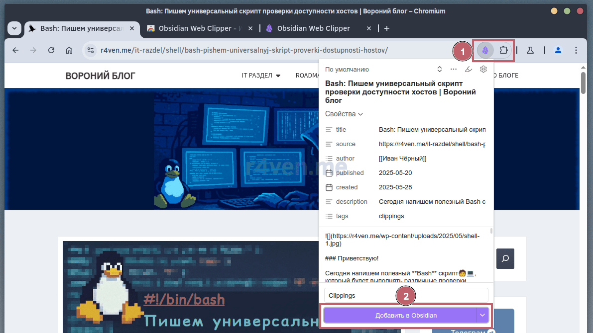Click the author property list icon
The height and width of the screenshot is (333, 593).
[x=329, y=159]
